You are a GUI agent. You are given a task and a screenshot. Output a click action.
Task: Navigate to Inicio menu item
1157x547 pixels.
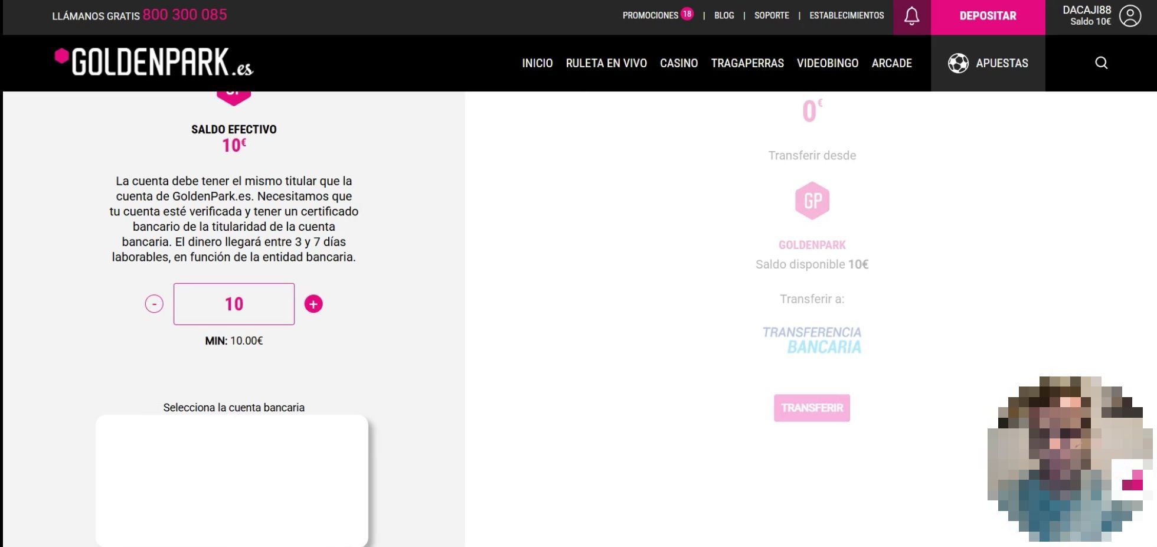pos(537,63)
